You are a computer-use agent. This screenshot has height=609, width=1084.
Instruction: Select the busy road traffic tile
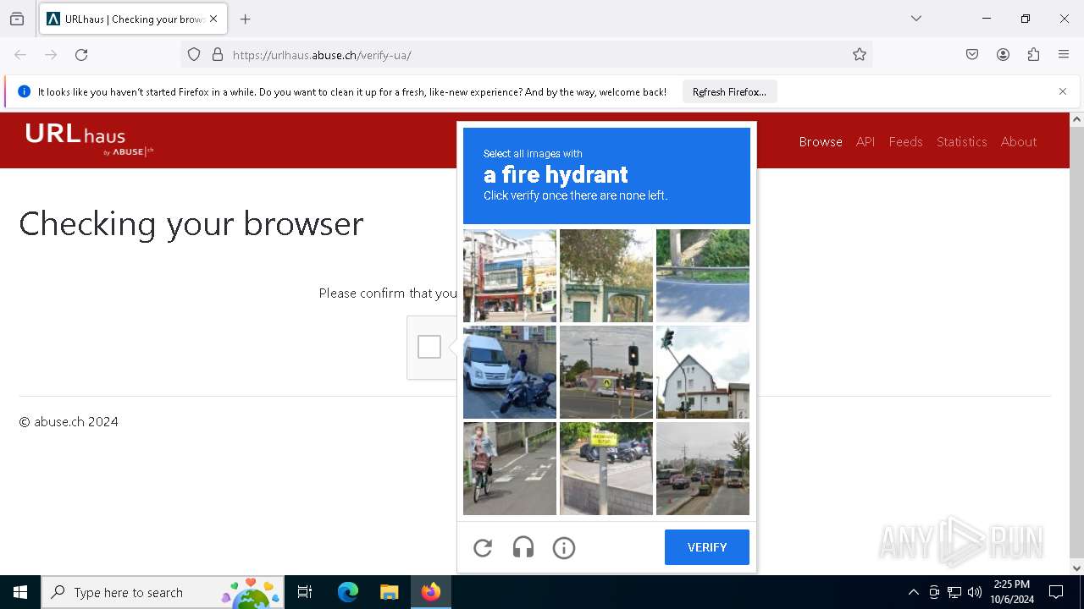(703, 469)
